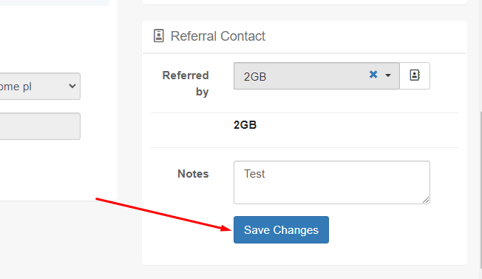Click the Referred by field label
This screenshot has height=279, width=482.
[186, 84]
